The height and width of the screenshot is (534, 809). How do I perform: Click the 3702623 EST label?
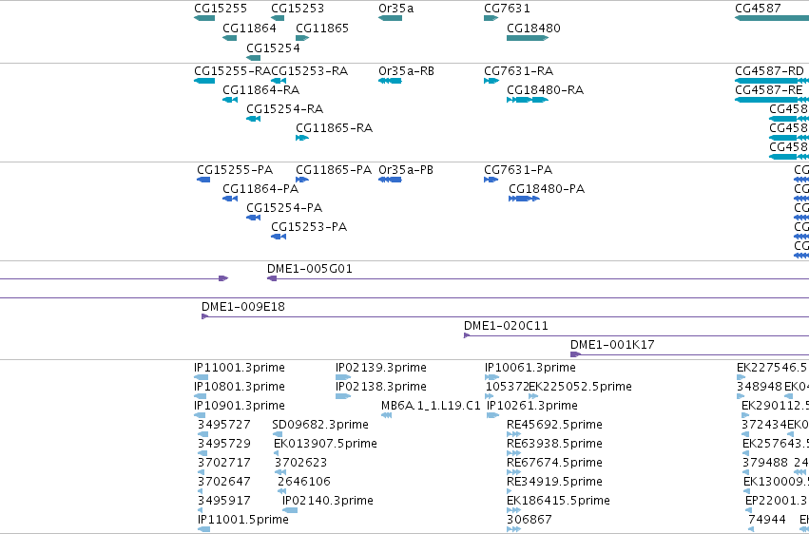pyautogui.click(x=300, y=463)
